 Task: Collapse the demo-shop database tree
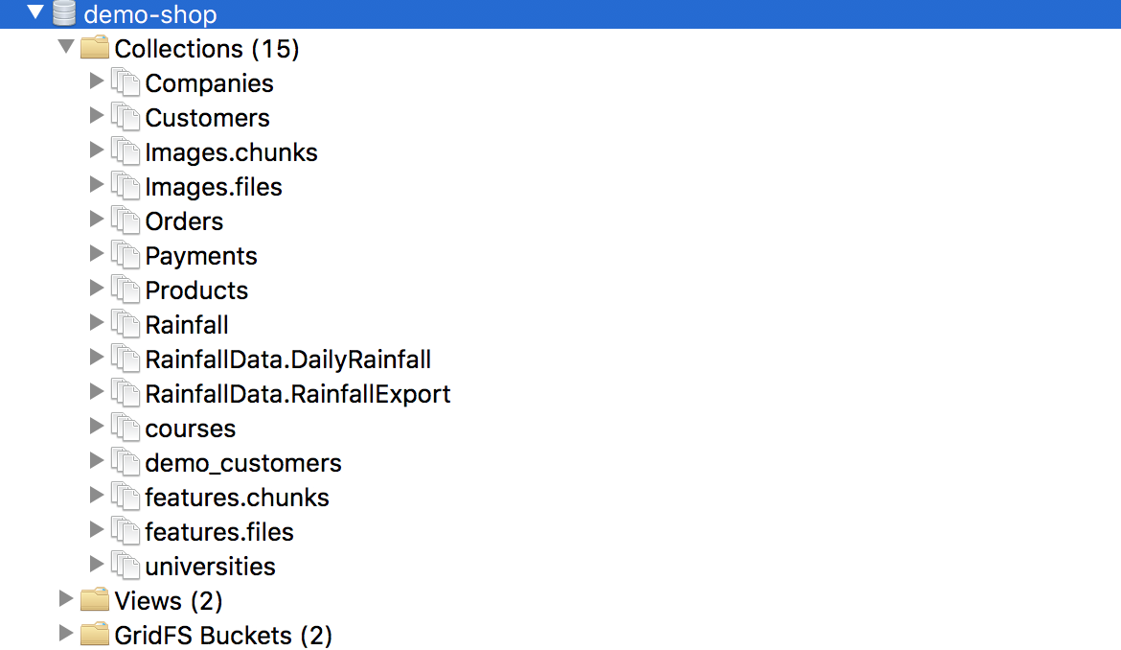click(34, 13)
